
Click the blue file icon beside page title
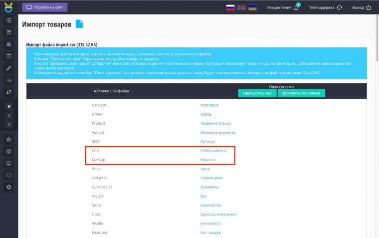point(79,24)
